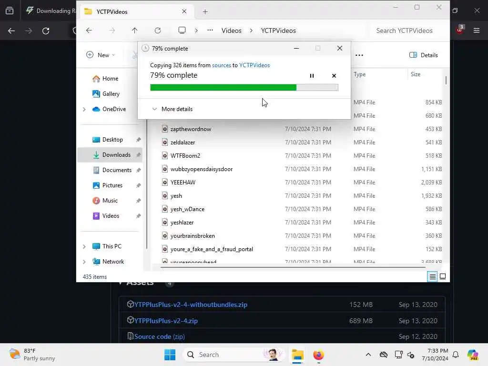Open the See more toolbar ellipsis
The width and height of the screenshot is (488, 366).
(359, 55)
